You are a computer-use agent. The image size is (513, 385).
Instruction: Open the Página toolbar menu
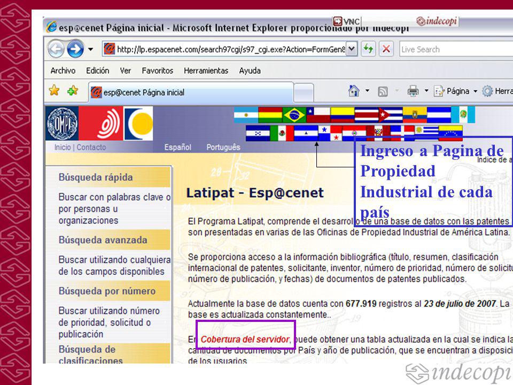455,91
